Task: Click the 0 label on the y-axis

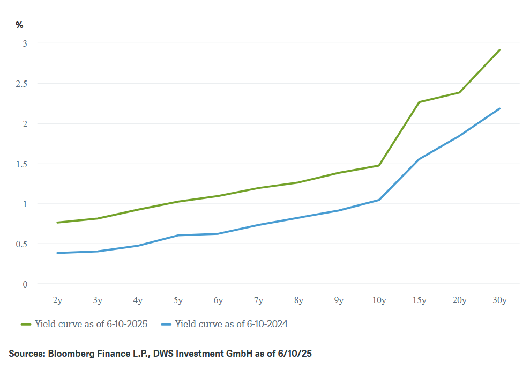Action: (25, 284)
